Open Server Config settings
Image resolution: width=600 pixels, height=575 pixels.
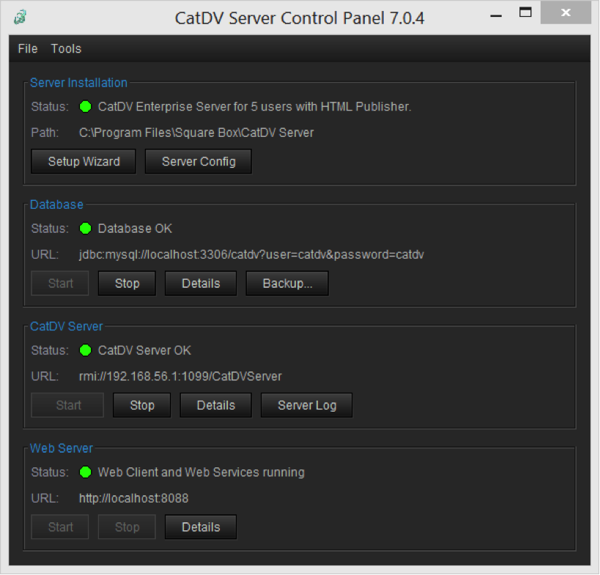pyautogui.click(x=199, y=162)
